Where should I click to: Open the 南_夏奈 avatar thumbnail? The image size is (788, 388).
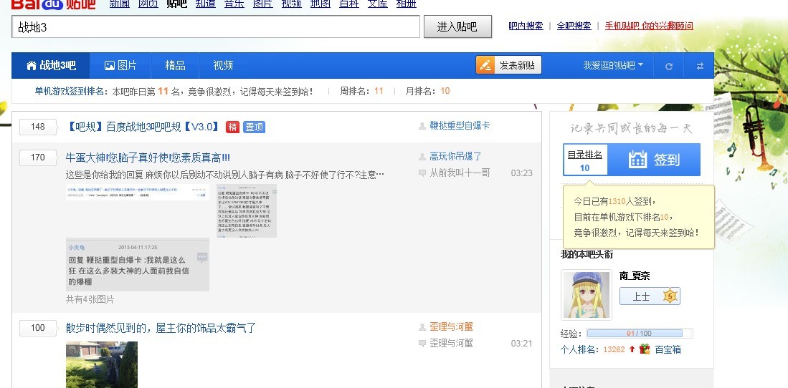pos(587,295)
